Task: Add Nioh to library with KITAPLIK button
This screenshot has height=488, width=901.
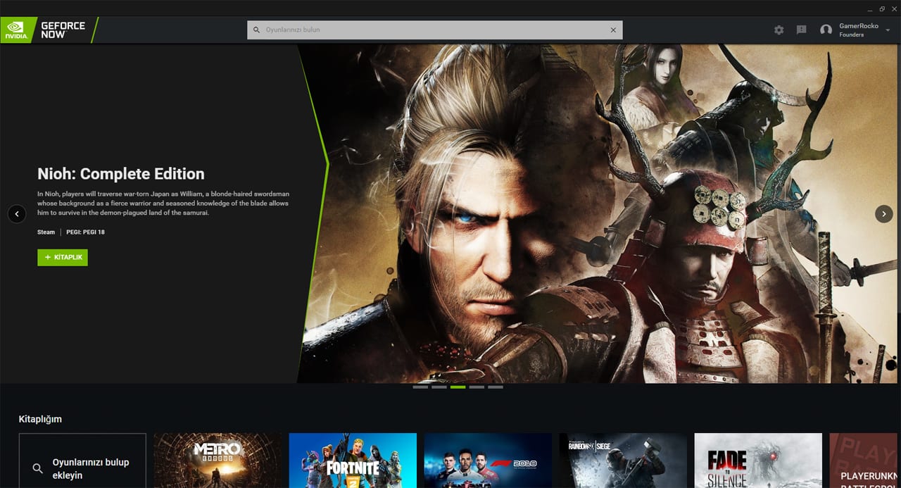Action: tap(63, 258)
